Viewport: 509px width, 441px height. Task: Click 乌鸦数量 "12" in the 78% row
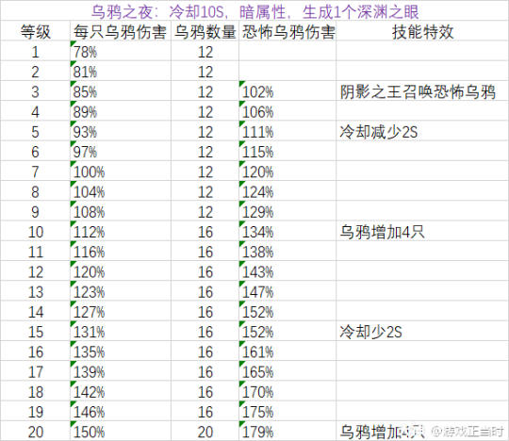tap(205, 52)
